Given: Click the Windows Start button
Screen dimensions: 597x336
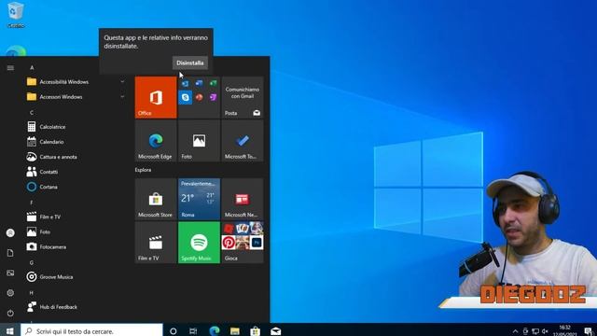Looking at the screenshot, I should click(10, 330).
